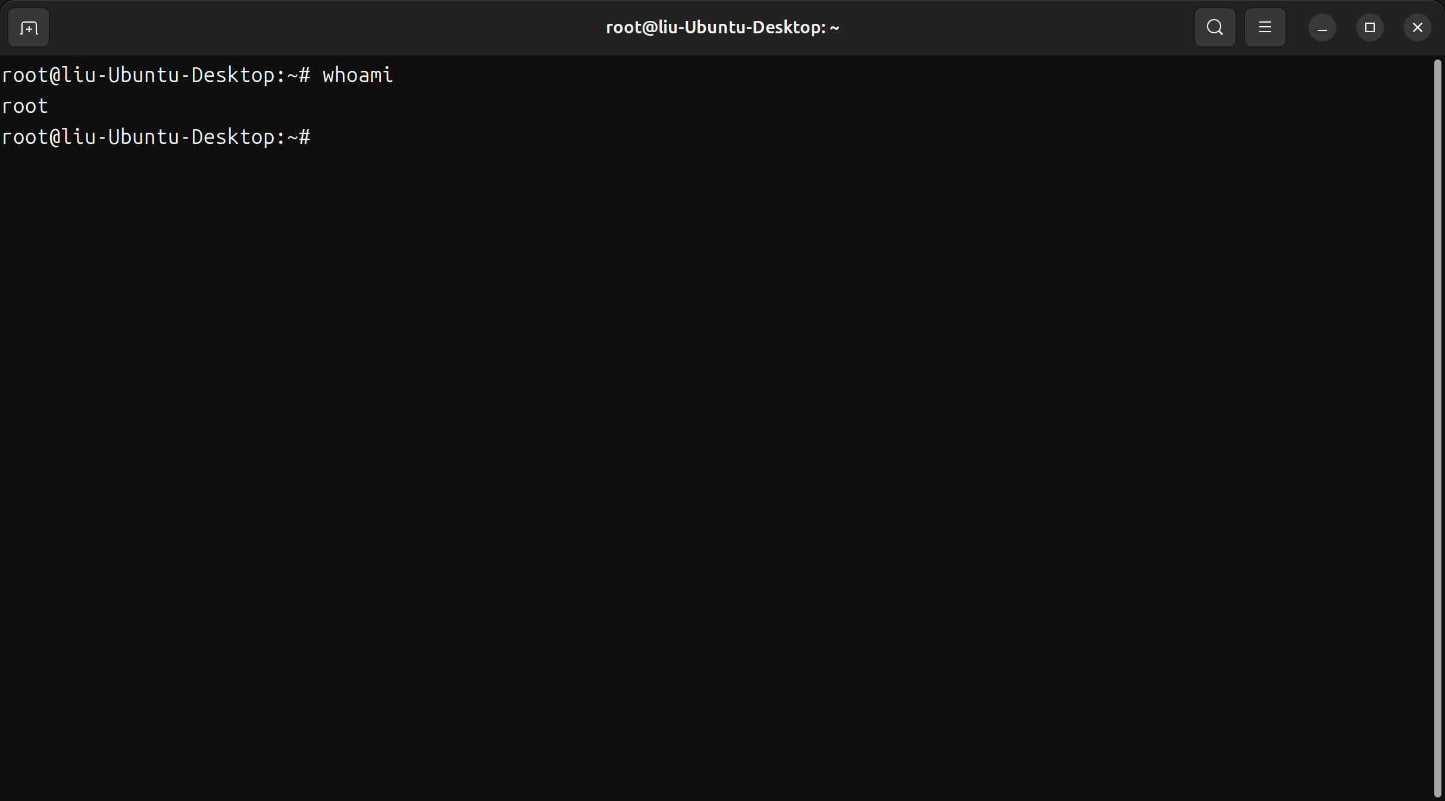
Task: Click the search magnifier icon
Action: tap(1215, 27)
